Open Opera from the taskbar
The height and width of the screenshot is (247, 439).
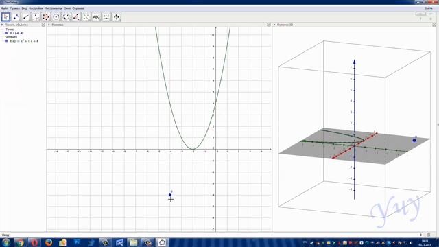34,242
